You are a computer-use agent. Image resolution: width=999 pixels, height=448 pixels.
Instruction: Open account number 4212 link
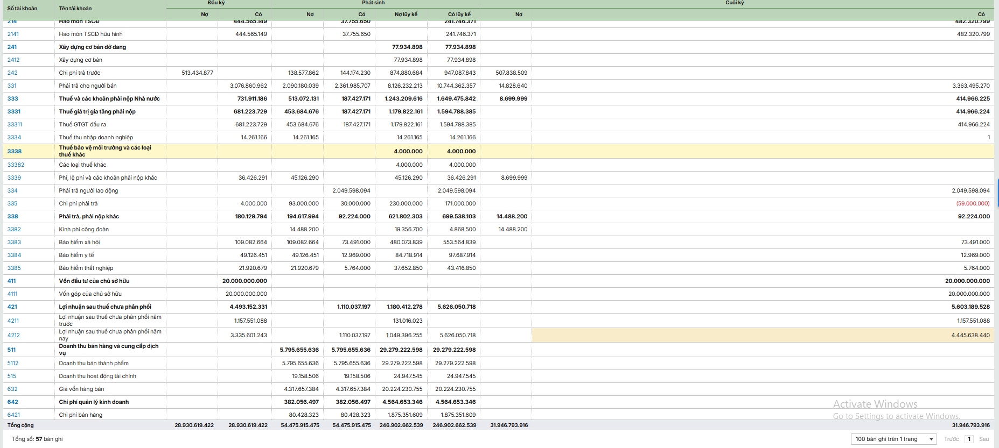(13, 336)
